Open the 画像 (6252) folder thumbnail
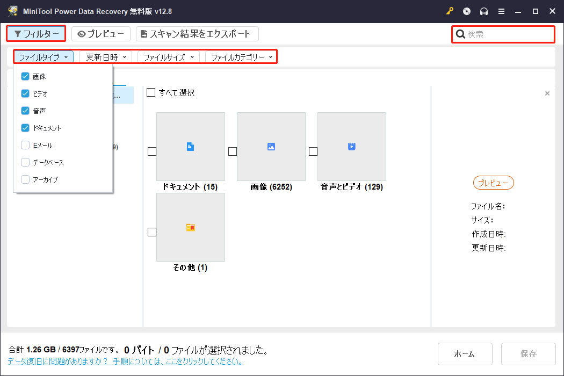The image size is (564, 376). pos(271,146)
